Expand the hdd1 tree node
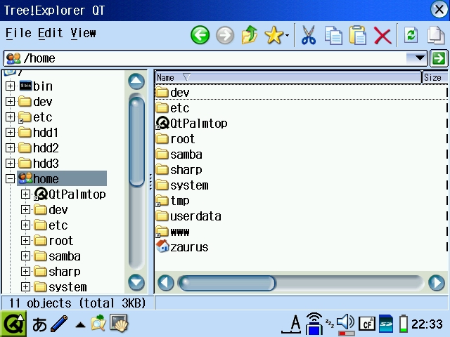Image resolution: width=450 pixels, height=337 pixels. (x=10, y=133)
